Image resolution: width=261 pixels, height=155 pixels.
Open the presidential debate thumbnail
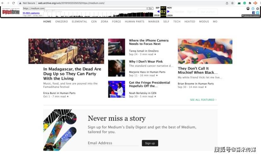pyautogui.click(x=117, y=89)
